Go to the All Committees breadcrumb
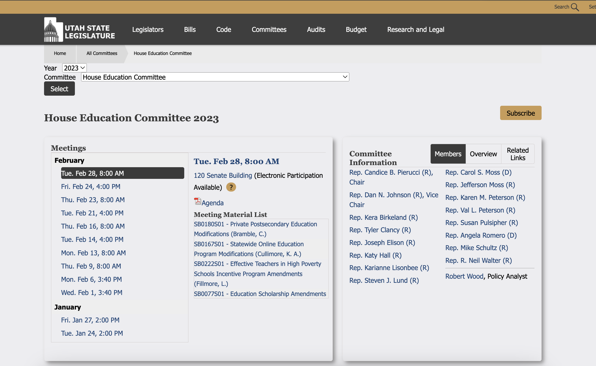 click(x=102, y=53)
